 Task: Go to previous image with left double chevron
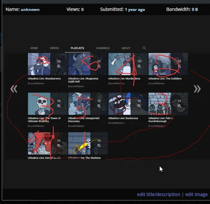(x=14, y=89)
